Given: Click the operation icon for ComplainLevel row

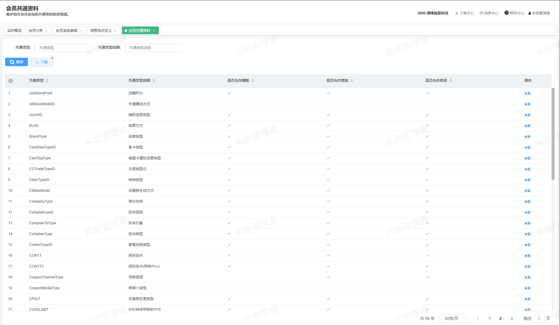Looking at the screenshot, I should [x=528, y=212].
